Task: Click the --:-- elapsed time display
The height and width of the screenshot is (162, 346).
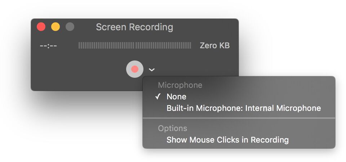Action: point(48,46)
